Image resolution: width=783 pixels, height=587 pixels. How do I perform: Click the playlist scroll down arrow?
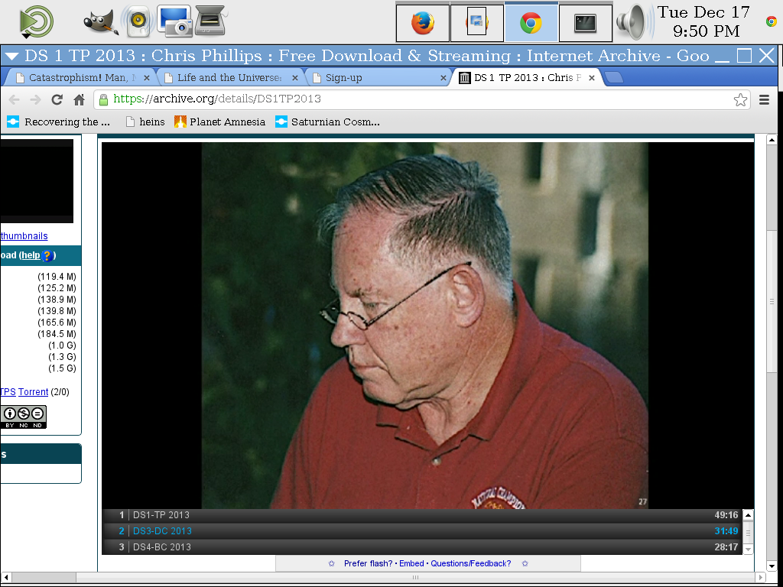pyautogui.click(x=748, y=549)
